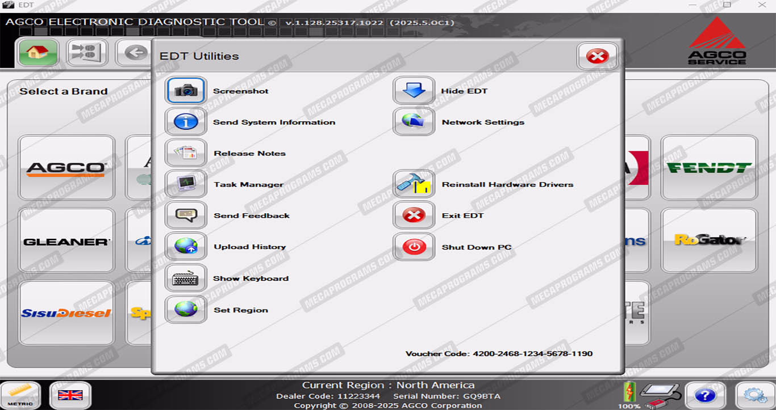This screenshot has width=776, height=410.
Task: Open Send Feedback utility
Action: point(186,215)
